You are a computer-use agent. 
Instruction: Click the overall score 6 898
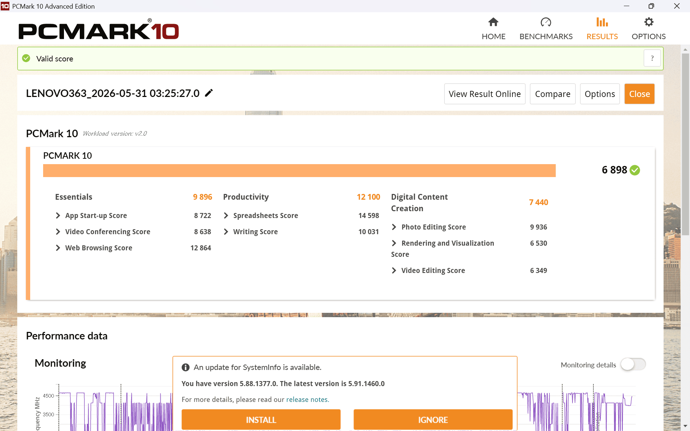[614, 170]
